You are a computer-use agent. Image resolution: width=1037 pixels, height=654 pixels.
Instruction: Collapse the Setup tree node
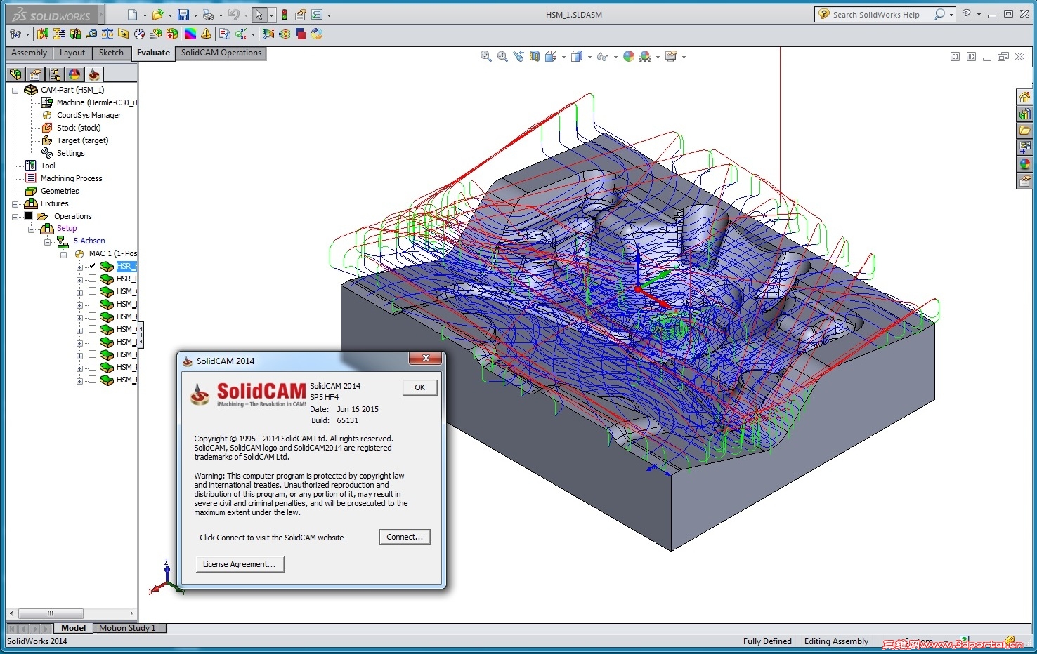tap(31, 229)
